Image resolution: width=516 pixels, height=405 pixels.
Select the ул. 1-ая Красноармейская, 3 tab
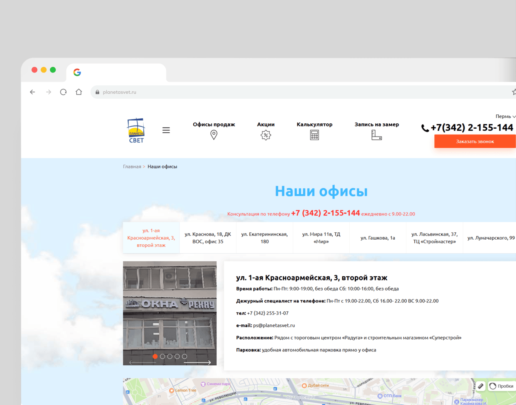coord(151,238)
